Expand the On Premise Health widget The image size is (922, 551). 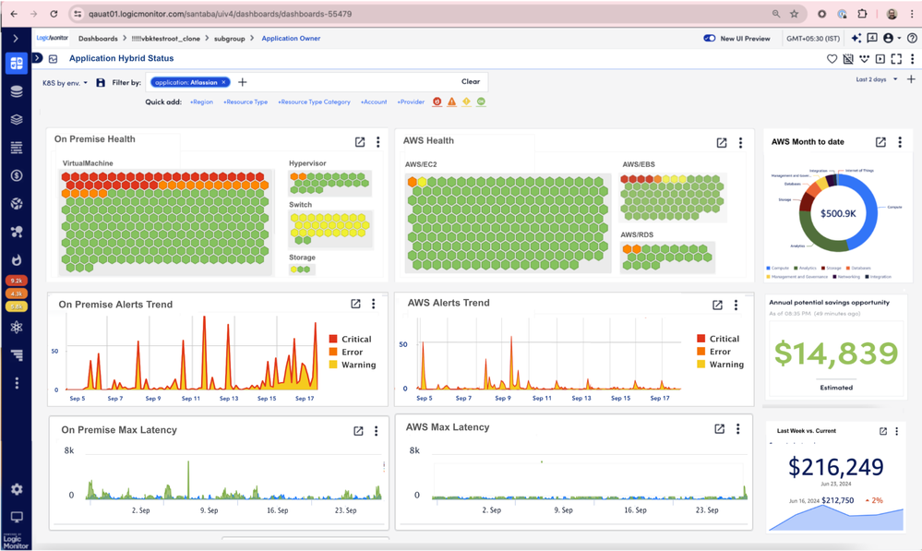click(x=360, y=142)
